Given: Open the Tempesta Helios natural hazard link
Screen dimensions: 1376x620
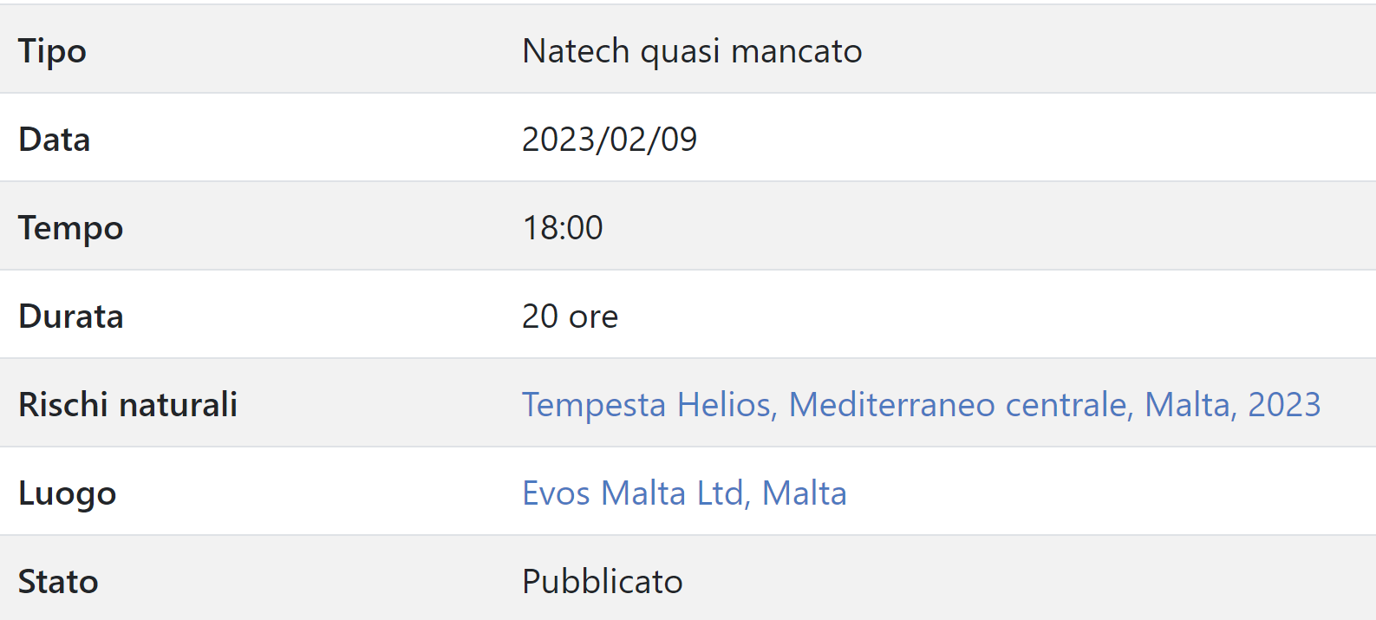Looking at the screenshot, I should pyautogui.click(x=921, y=405).
